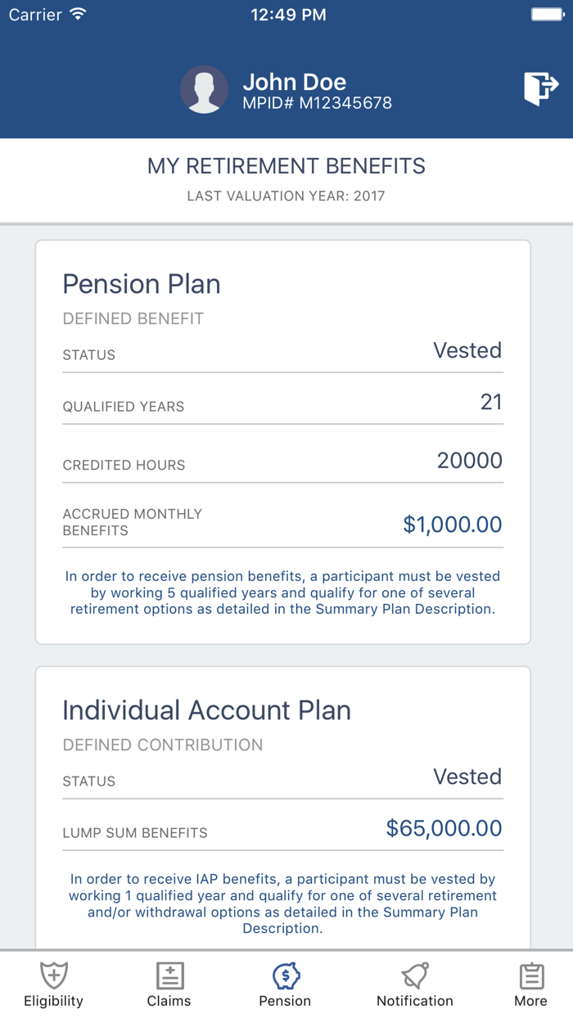Select the Vested status in Pension Plan
573x1018 pixels.
tap(467, 350)
